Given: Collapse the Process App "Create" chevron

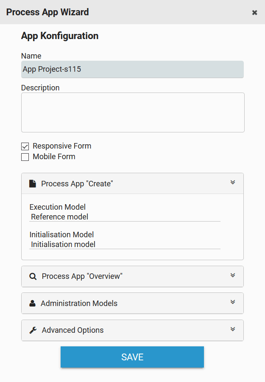Looking at the screenshot, I should (x=233, y=183).
